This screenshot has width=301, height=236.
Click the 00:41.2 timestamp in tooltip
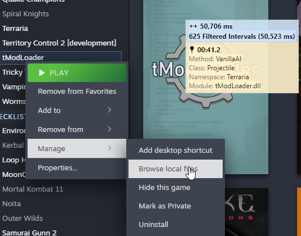tap(209, 50)
